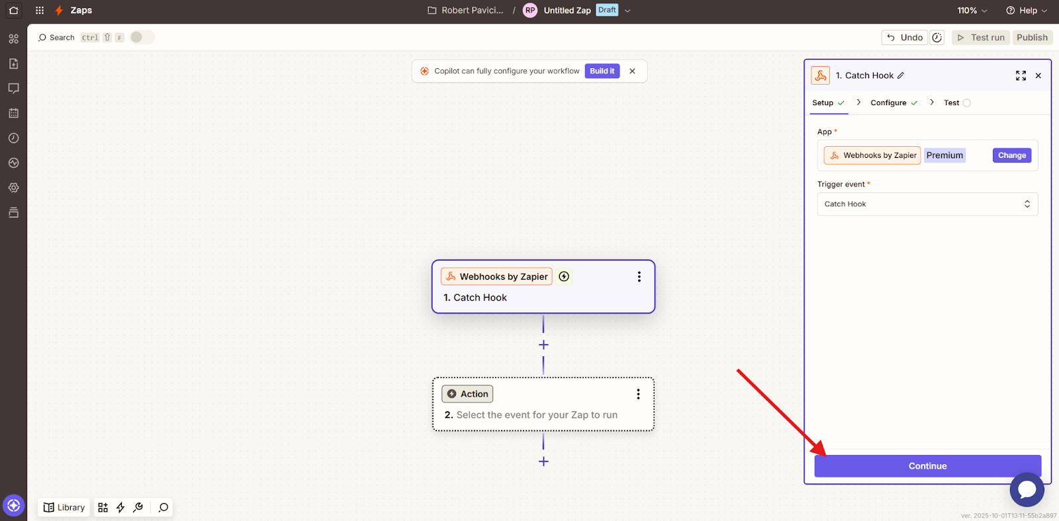Select the Action step placeholder card

click(x=543, y=405)
